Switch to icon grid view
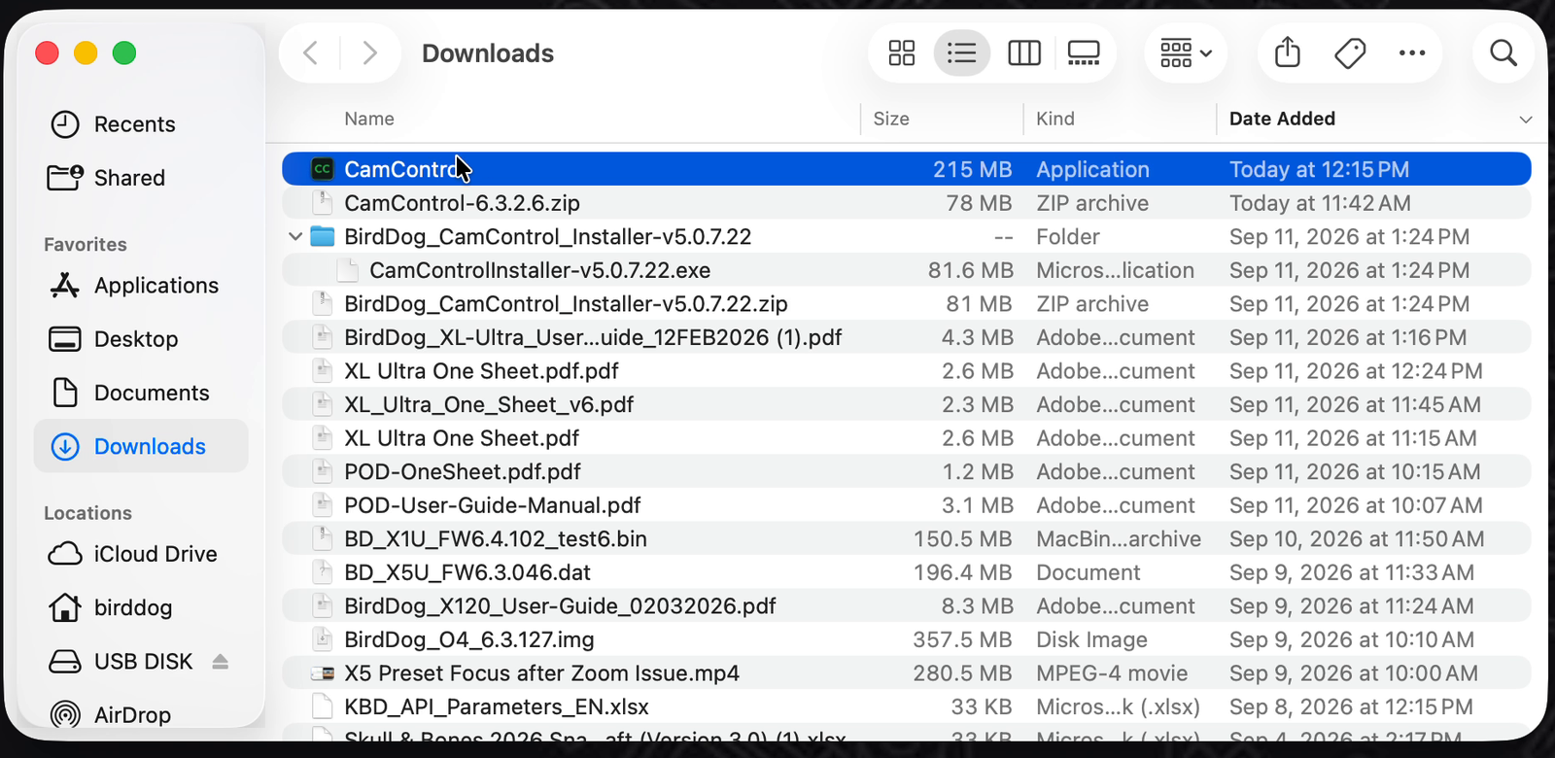Viewport: 1555px width, 758px height. [x=902, y=52]
